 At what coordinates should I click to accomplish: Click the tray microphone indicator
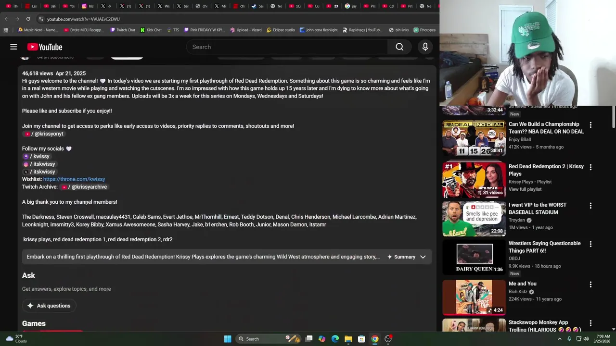tap(569, 339)
